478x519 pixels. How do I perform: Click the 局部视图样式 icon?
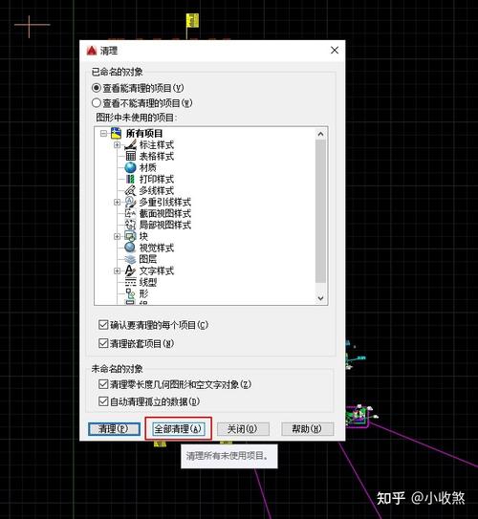point(130,225)
